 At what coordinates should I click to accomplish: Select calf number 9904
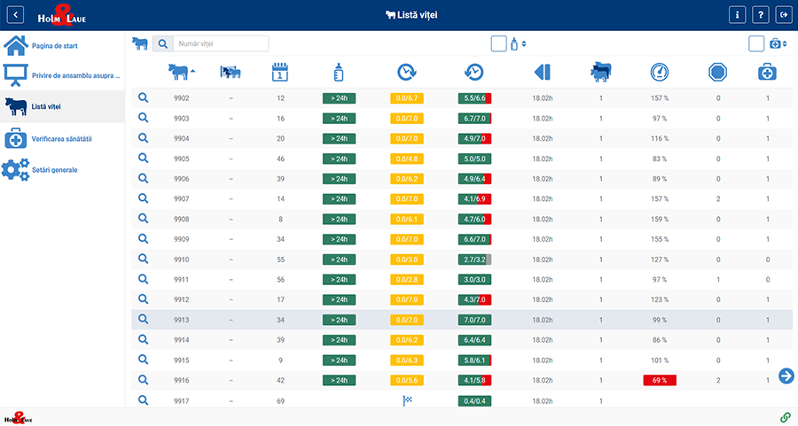tap(181, 138)
